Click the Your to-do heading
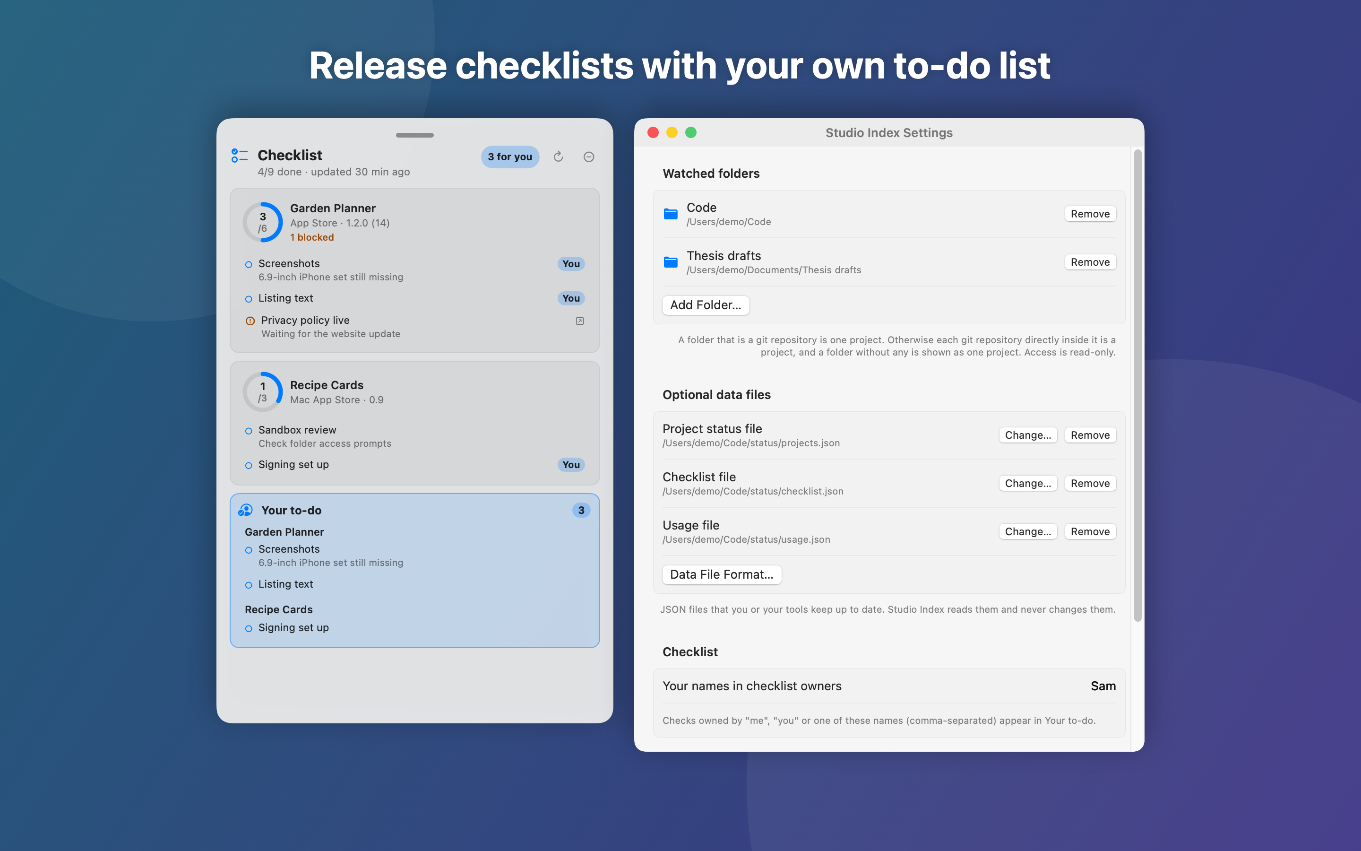The height and width of the screenshot is (851, 1361). [291, 511]
